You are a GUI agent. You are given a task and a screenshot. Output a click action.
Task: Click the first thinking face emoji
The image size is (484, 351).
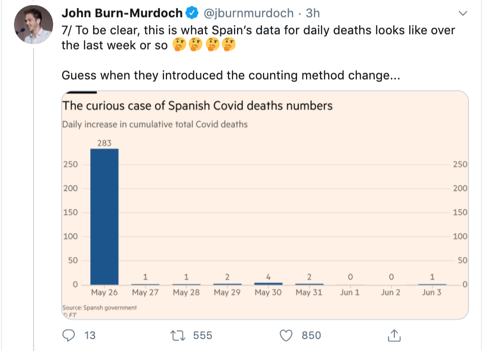point(178,46)
